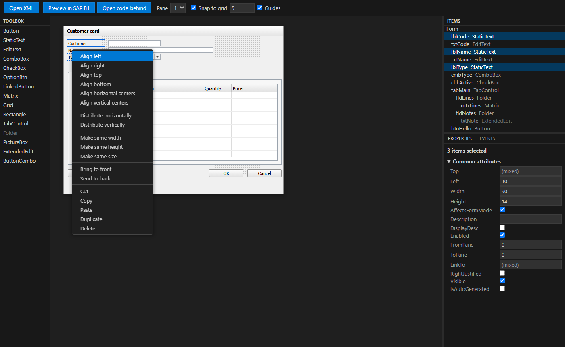Image resolution: width=565 pixels, height=347 pixels.
Task: Open code-behind from the toolbar
Action: click(124, 8)
